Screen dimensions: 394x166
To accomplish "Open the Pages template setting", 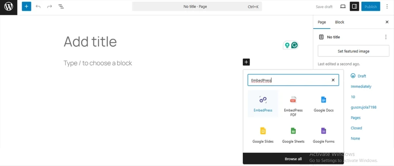I will coord(356,118).
